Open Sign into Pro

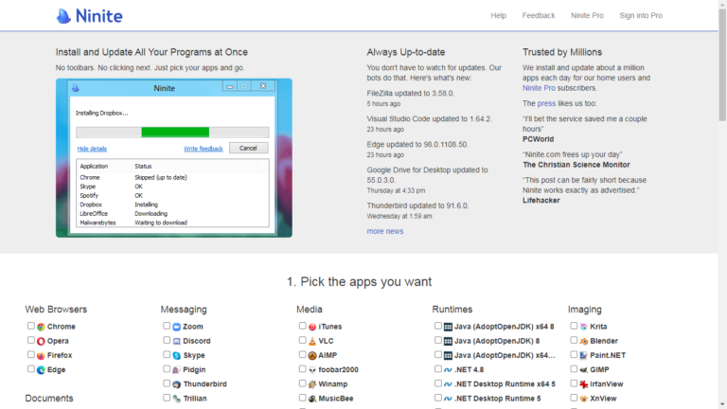pyautogui.click(x=641, y=15)
